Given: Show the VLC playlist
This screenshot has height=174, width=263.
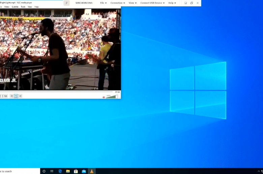Looking at the screenshot, I should 11,96.
